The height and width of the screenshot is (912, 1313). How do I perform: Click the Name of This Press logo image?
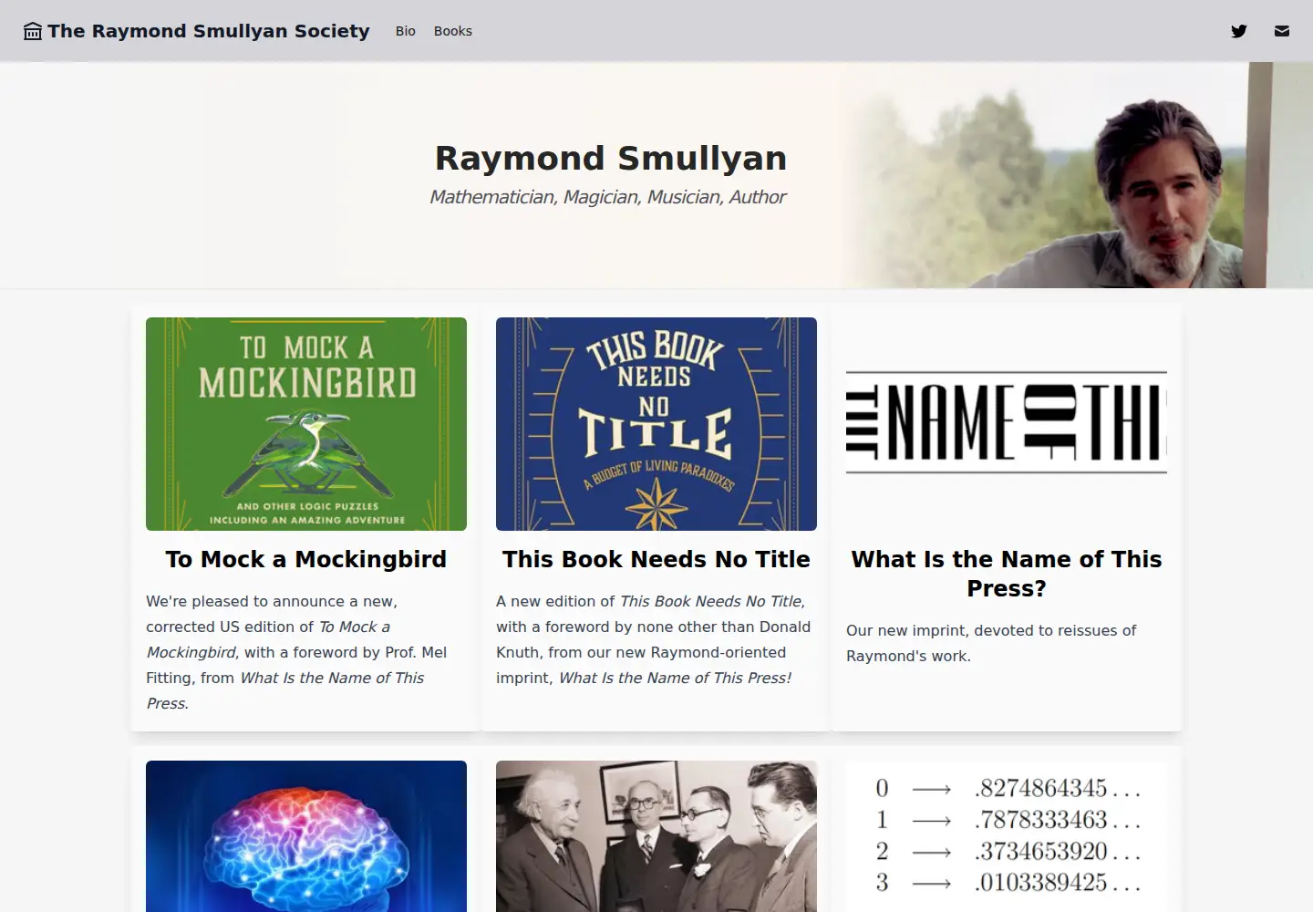click(1007, 422)
